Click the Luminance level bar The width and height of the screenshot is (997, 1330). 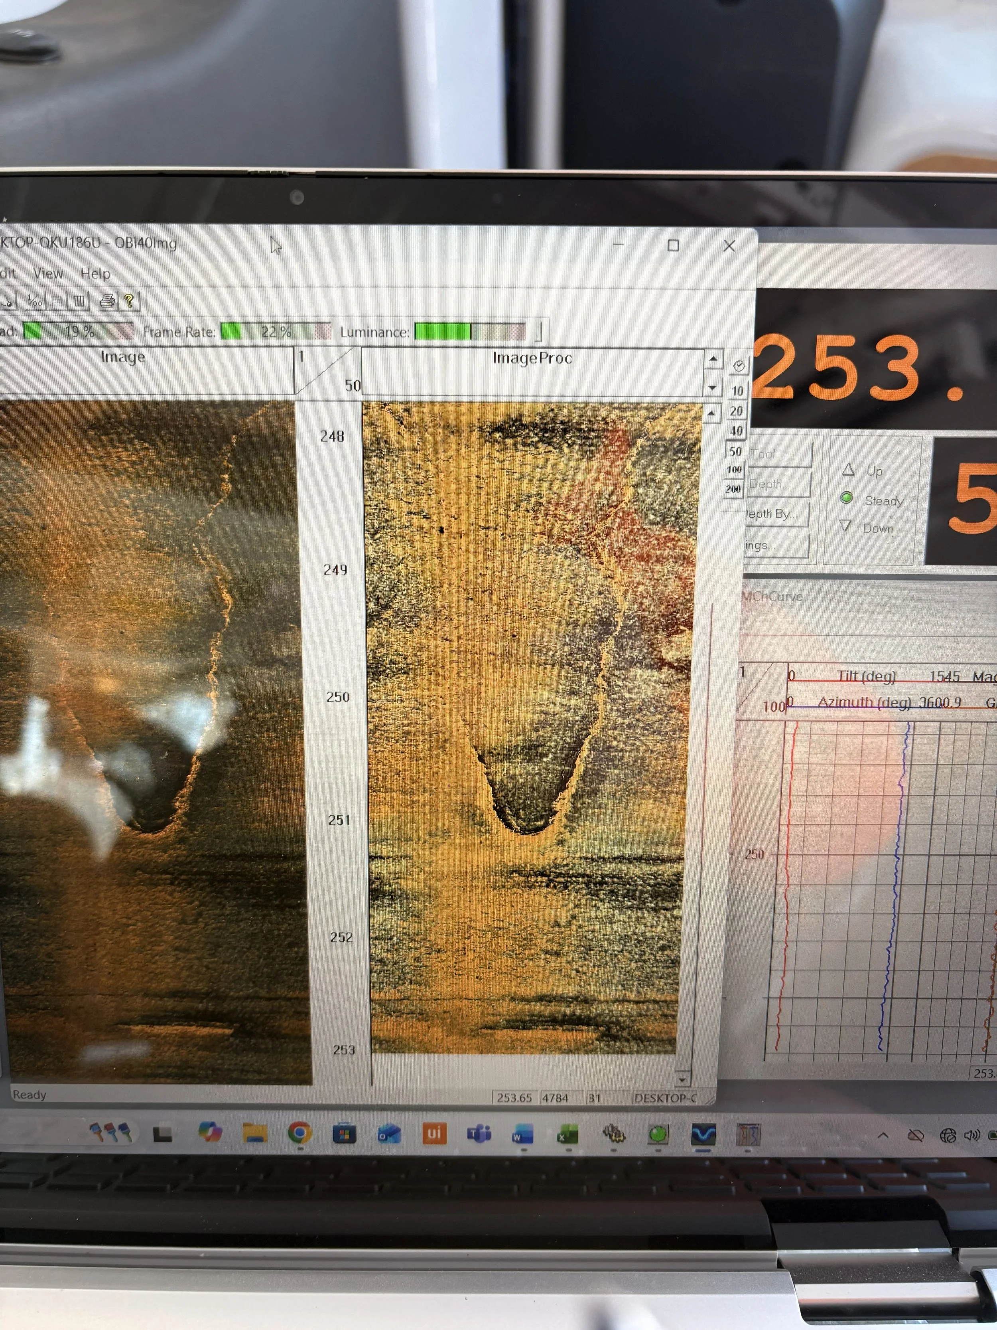470,332
